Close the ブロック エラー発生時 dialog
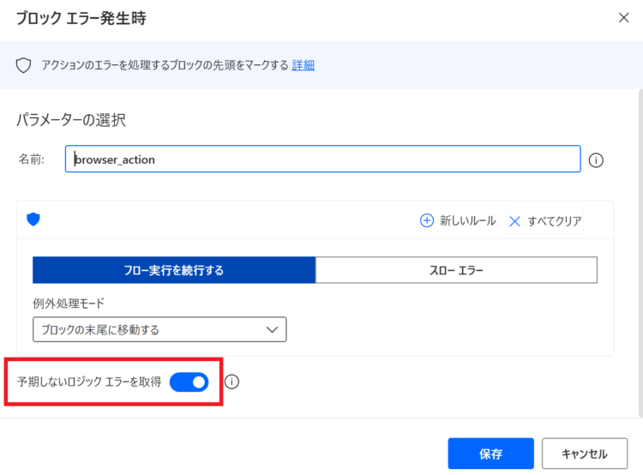643x475 pixels. pyautogui.click(x=623, y=18)
